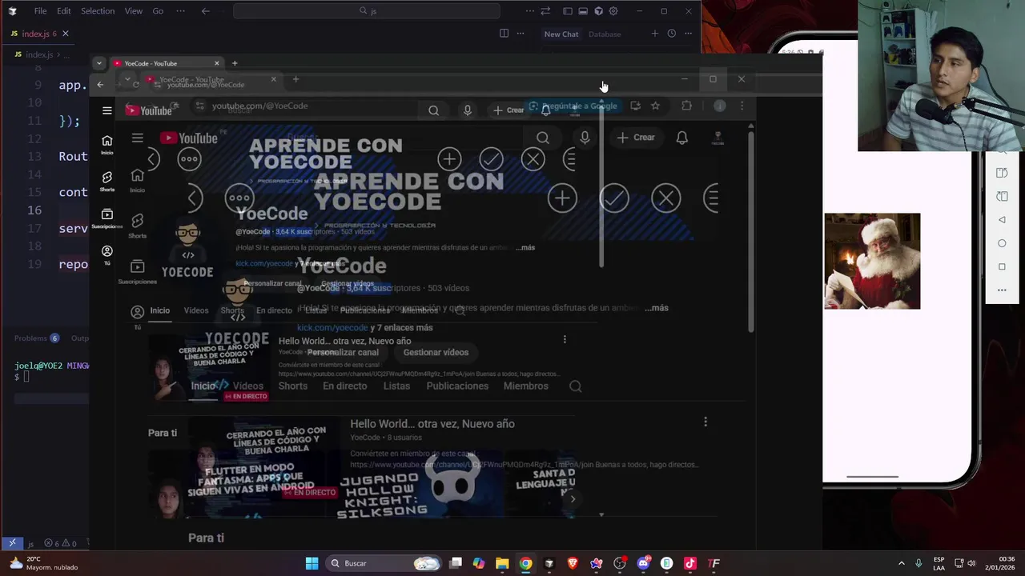Tap the emulator Overview square button
Screen dimensions: 1025x576
point(1002,266)
